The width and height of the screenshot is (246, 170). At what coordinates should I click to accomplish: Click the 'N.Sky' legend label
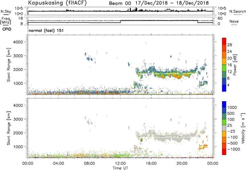pyautogui.click(x=6, y=11)
